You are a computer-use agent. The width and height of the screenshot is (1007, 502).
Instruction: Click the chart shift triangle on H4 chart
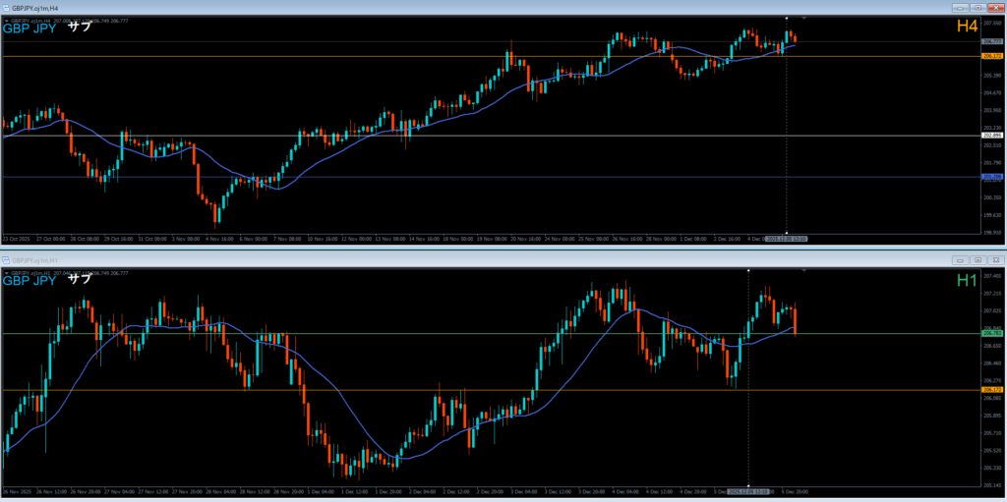tap(805, 18)
